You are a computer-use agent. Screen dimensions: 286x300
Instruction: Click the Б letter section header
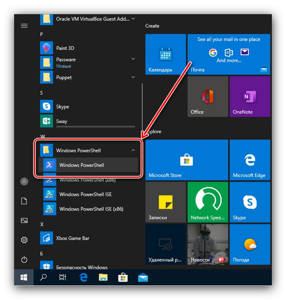[42, 254]
